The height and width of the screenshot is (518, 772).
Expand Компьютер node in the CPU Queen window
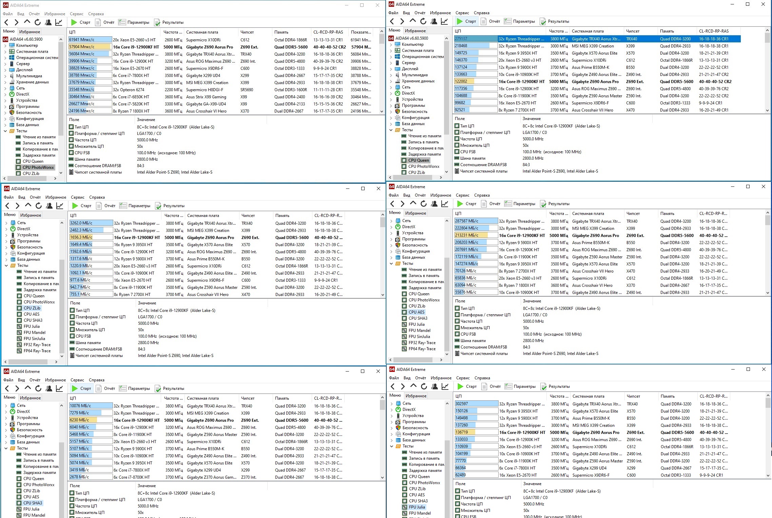click(391, 44)
